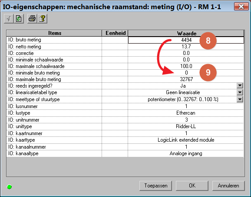Click the maximale bruto meting value 32767
The width and height of the screenshot is (251, 197).
[186, 79]
